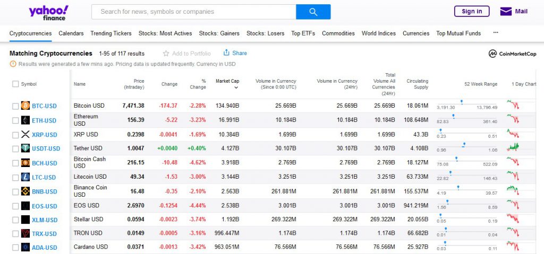
Task: Open the Calendars tab
Action: [x=71, y=33]
